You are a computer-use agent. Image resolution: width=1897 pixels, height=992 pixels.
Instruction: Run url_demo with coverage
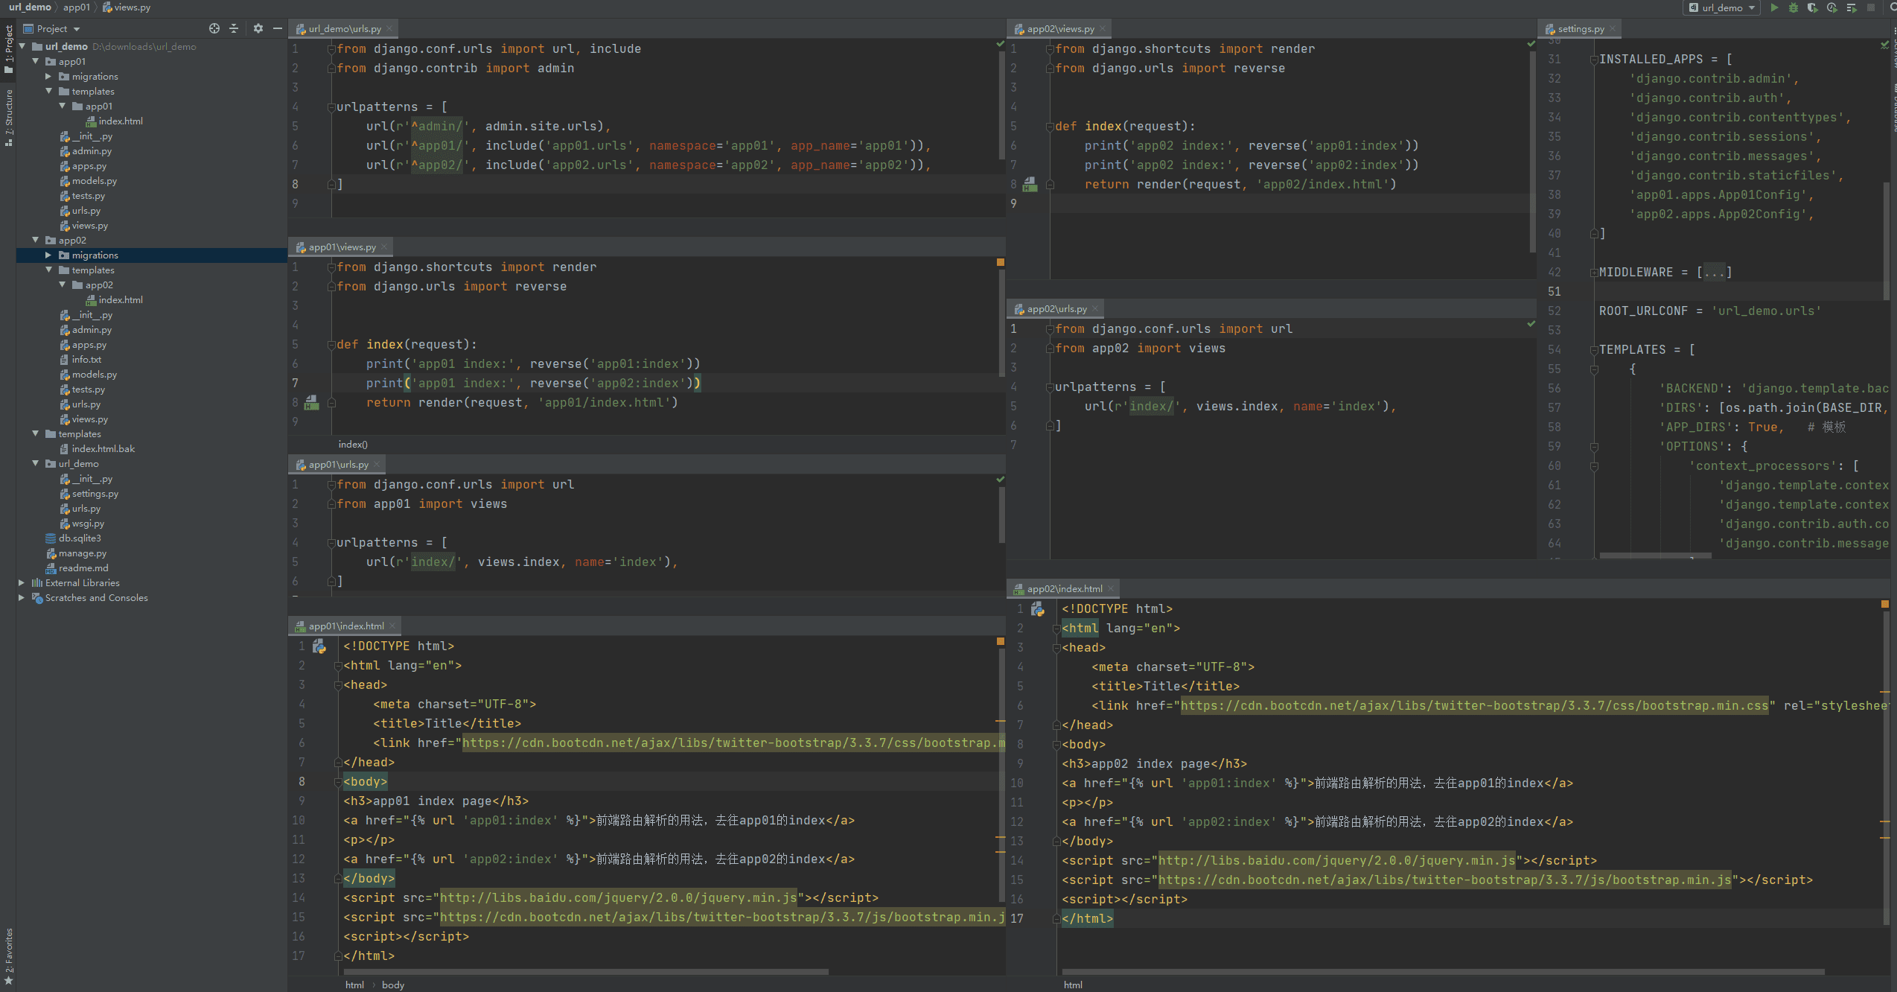[x=1813, y=7]
